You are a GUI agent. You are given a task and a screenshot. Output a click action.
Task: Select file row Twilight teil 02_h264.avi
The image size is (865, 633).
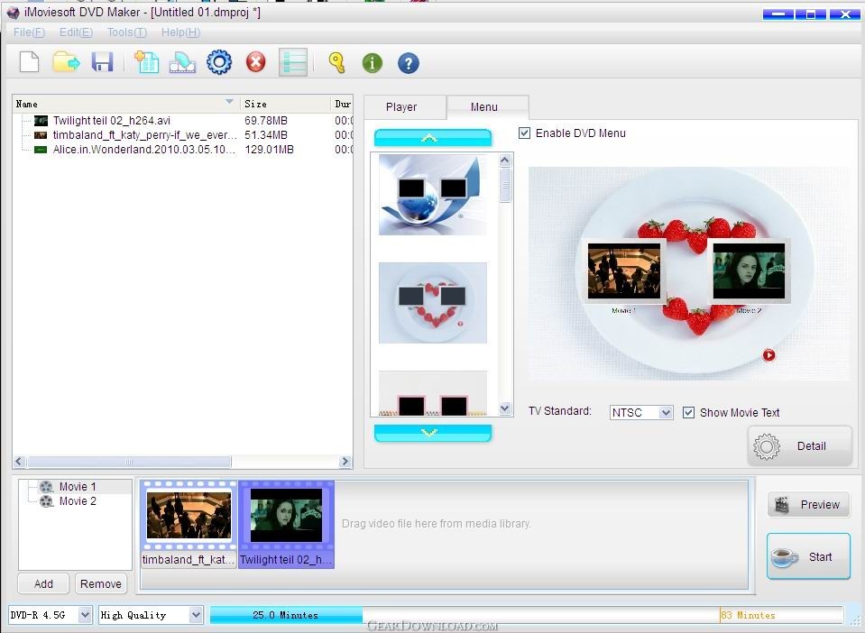click(182, 120)
